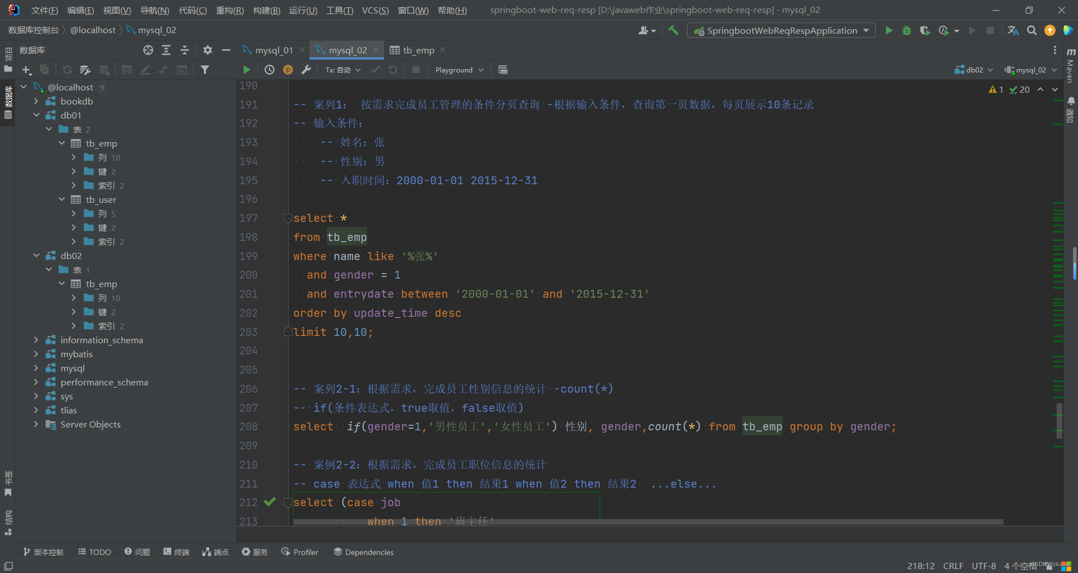The height and width of the screenshot is (573, 1078).
Task: Open run configuration dropdown SpringbootWebReqRespApplication
Action: [782, 30]
